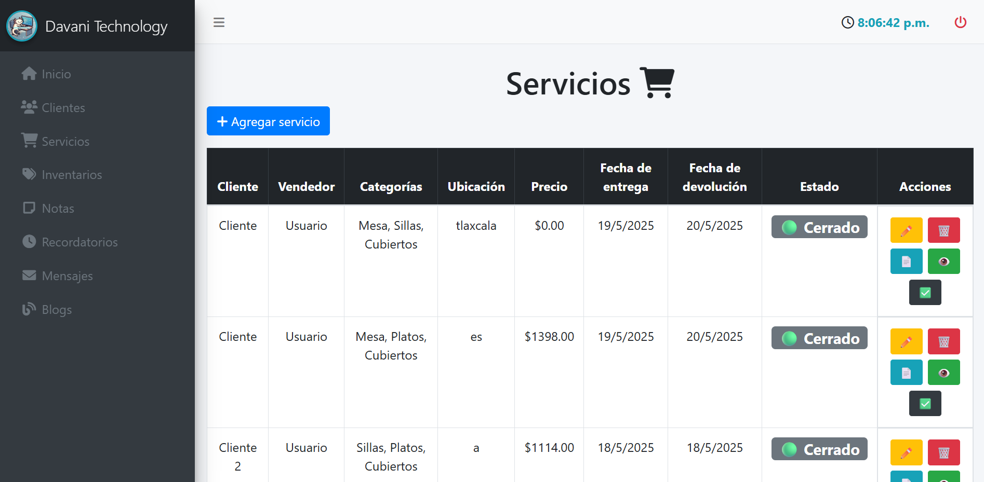984x482 pixels.
Task: Click the Recordatorios clock icon in the sidebar
Action: [x=29, y=241]
